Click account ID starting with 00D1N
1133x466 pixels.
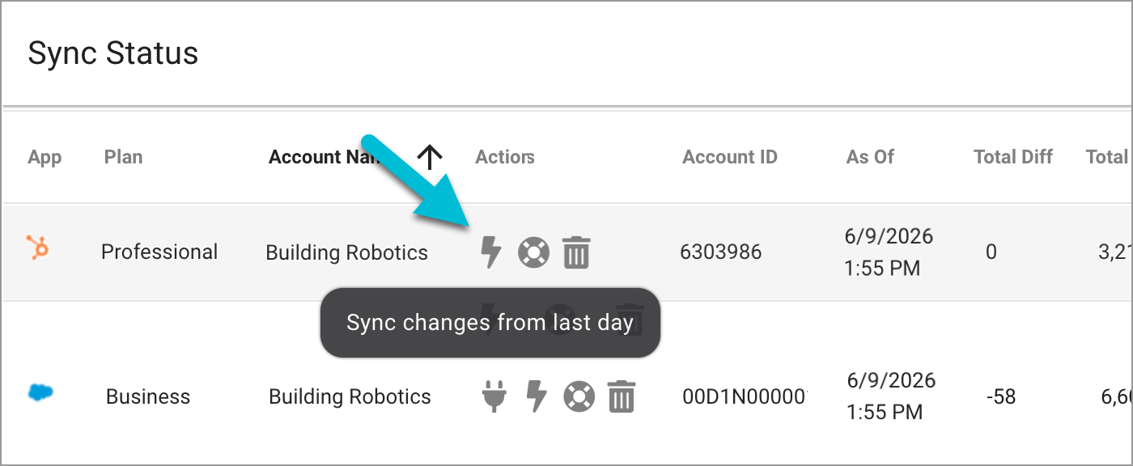coord(745,396)
